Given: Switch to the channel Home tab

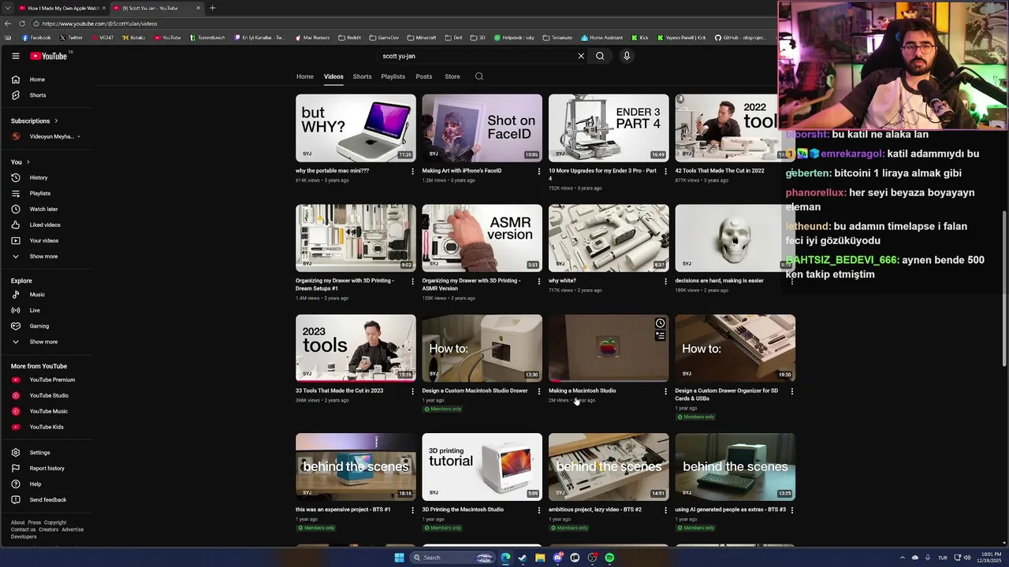Looking at the screenshot, I should click(x=305, y=76).
